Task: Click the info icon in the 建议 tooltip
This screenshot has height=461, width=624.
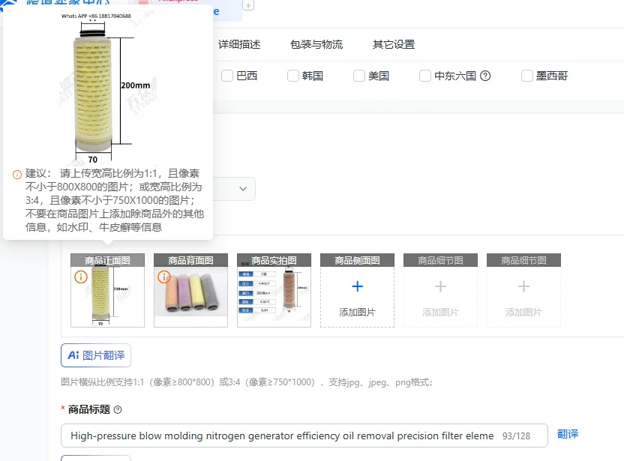Action: [x=17, y=175]
